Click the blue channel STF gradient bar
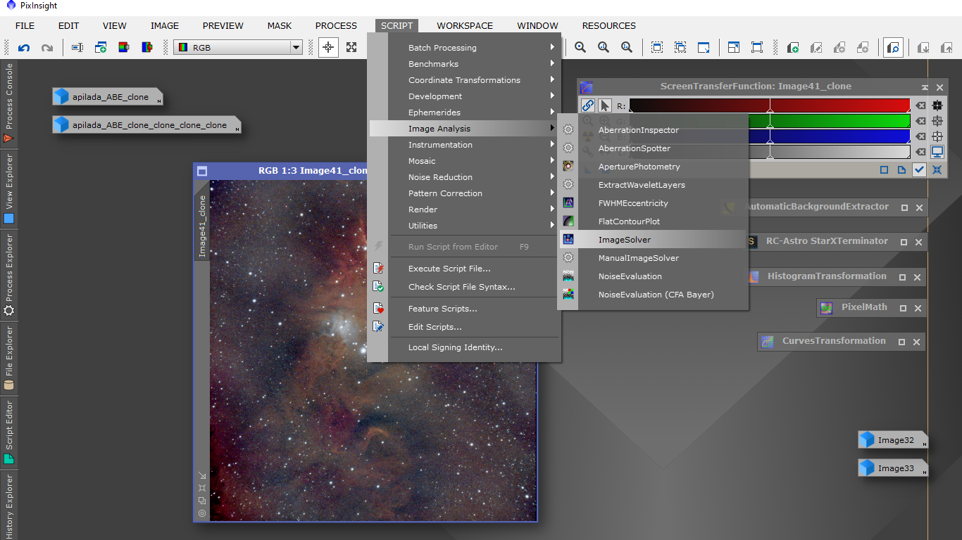The image size is (962, 540). 829,136
